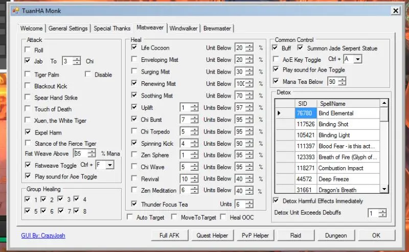
Task: Enable the Auto Target checkbox
Action: point(130,217)
